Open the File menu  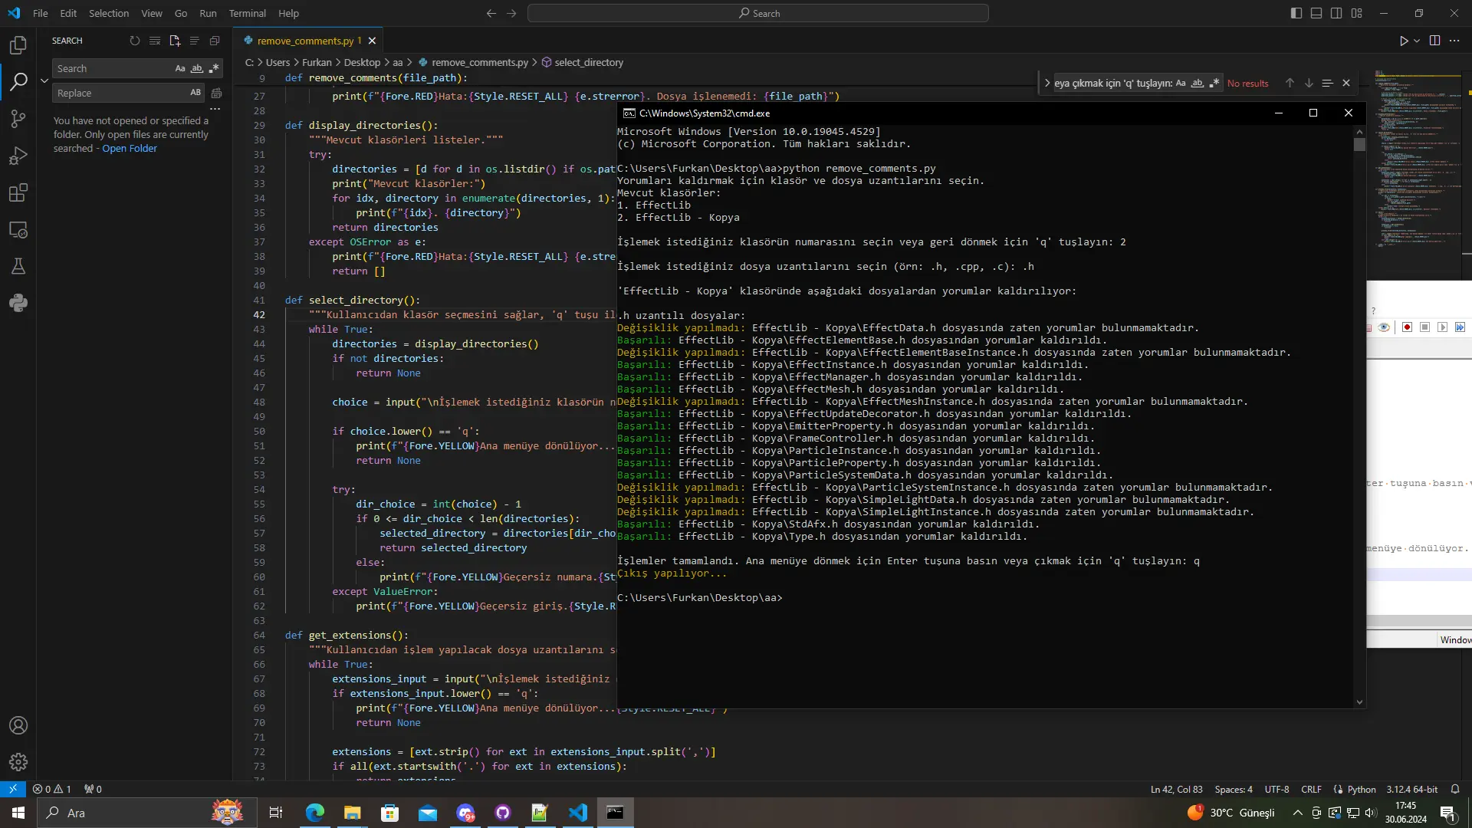point(41,13)
